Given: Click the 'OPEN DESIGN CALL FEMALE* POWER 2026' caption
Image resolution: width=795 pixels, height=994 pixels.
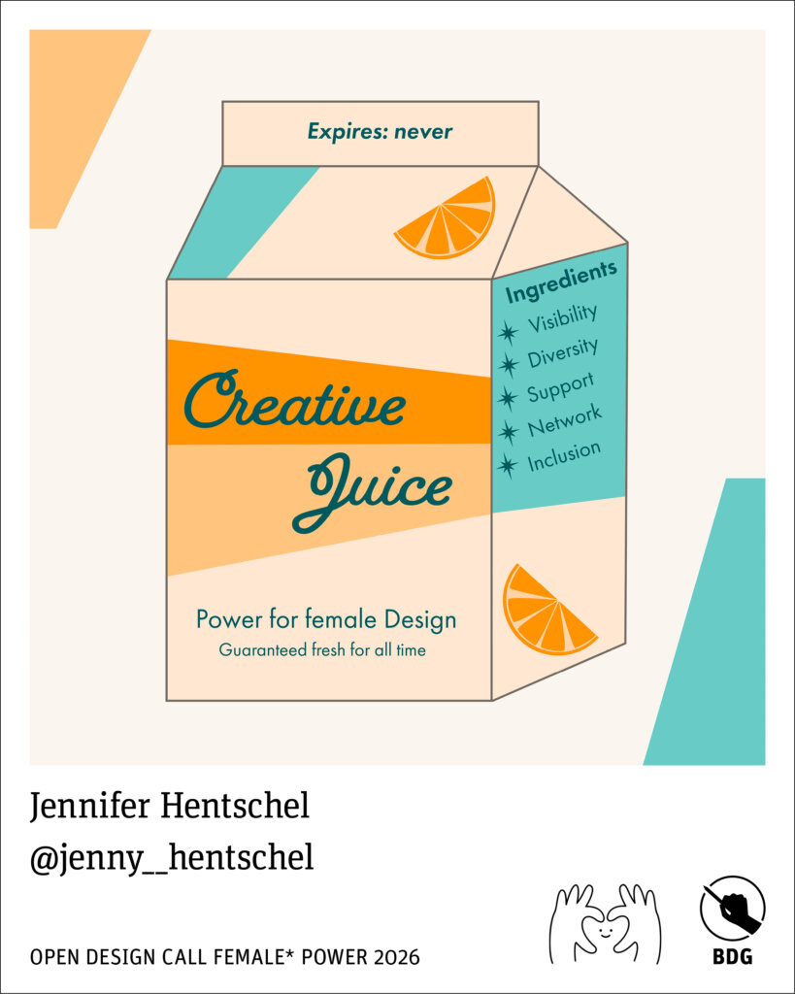Looking at the screenshot, I should [x=224, y=956].
